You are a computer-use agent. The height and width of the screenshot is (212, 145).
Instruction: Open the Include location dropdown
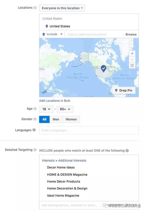(52, 34)
